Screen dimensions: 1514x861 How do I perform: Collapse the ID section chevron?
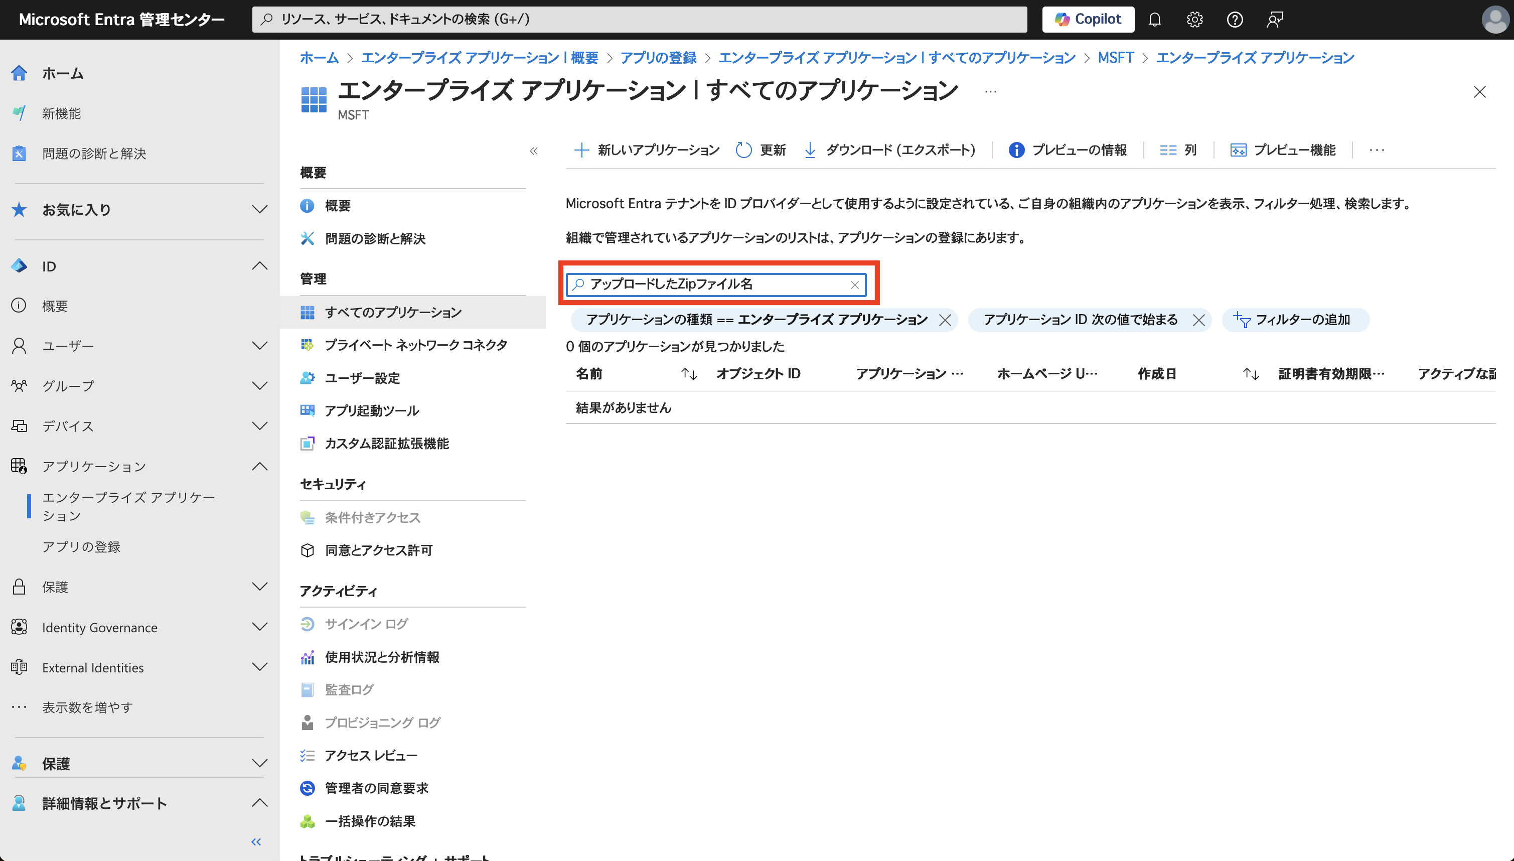(x=259, y=266)
